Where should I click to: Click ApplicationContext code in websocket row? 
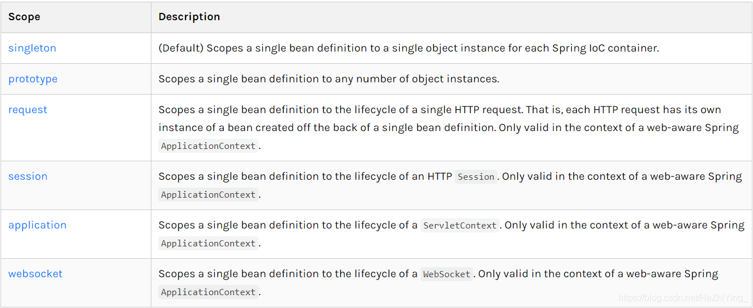(x=208, y=292)
